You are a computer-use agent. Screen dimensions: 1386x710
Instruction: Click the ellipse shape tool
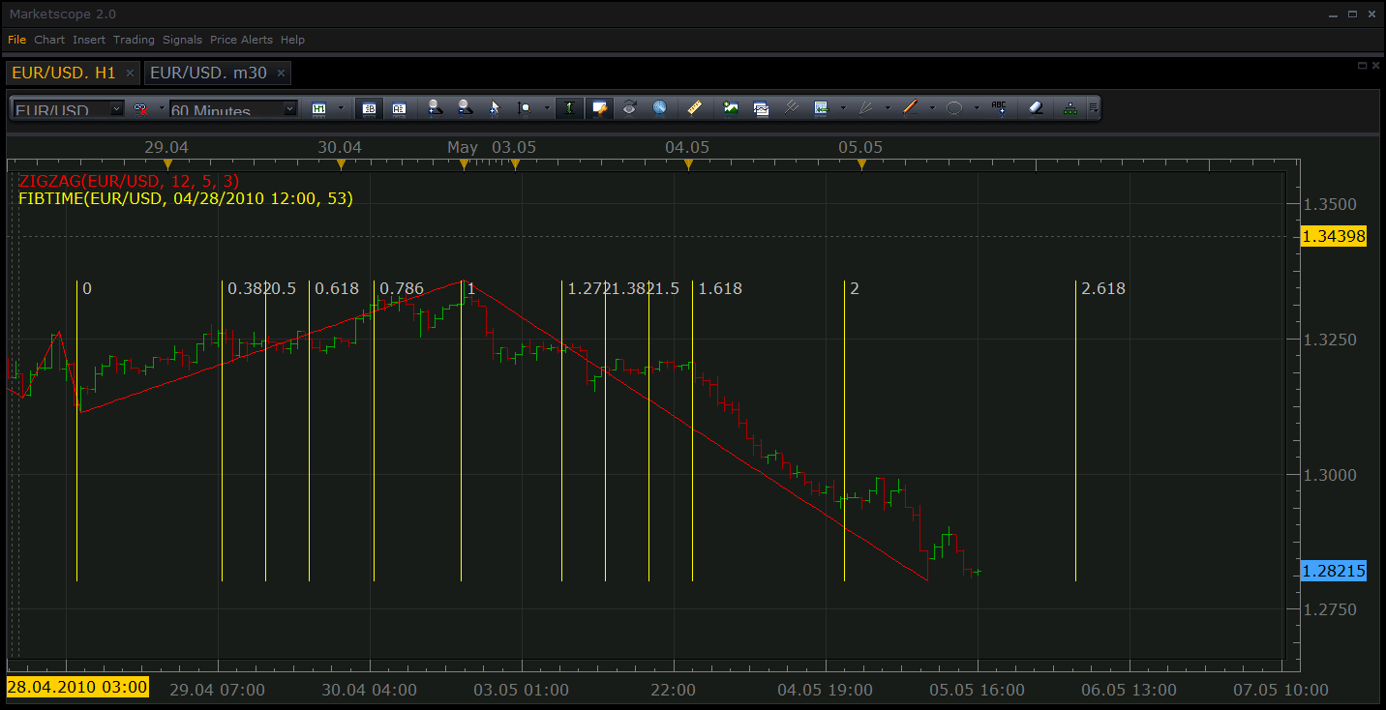[x=954, y=108]
